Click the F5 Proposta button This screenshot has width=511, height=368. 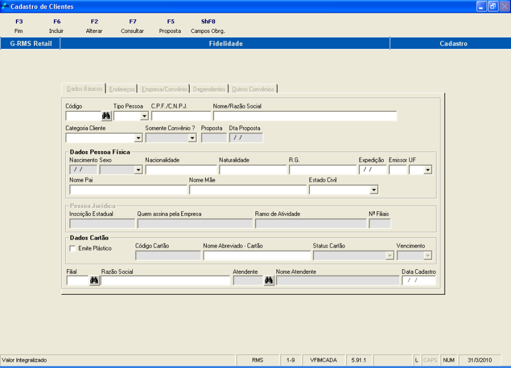[170, 26]
